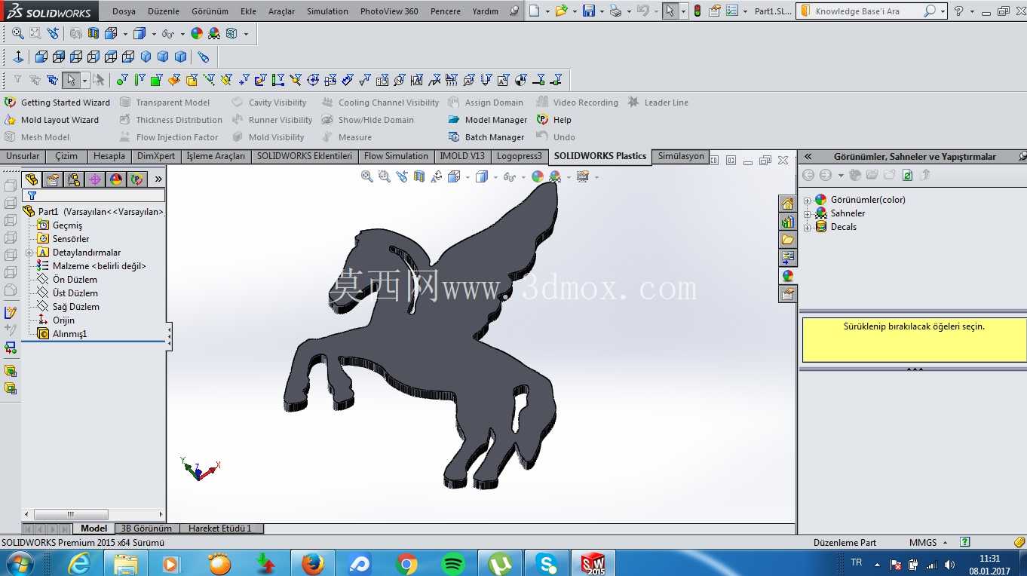
Task: Collapse the task pane with double chevron
Action: click(808, 156)
